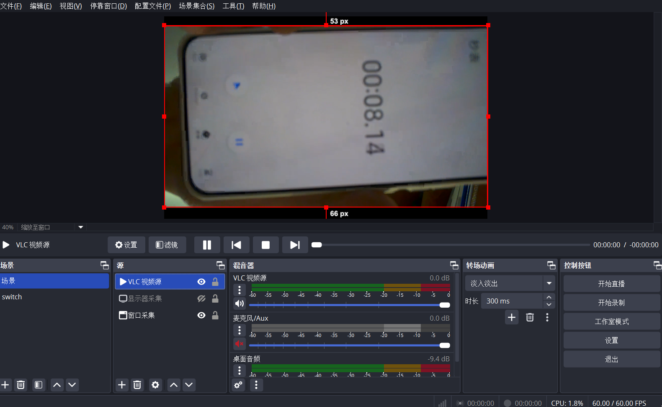Image resolution: width=662 pixels, height=407 pixels.
Task: Open advanced audio properties gears icon
Action: [x=238, y=385]
